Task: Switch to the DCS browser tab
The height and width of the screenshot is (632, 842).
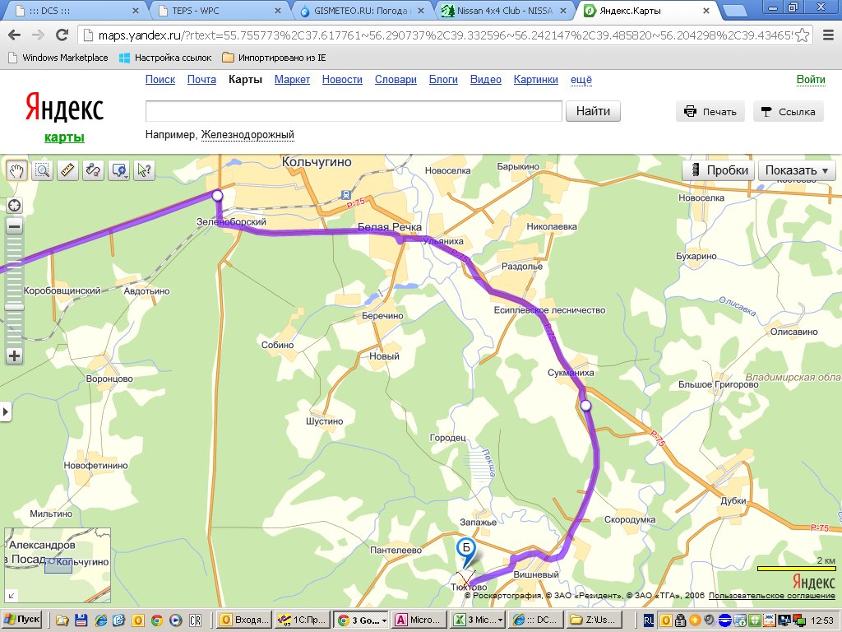Action: (x=75, y=10)
